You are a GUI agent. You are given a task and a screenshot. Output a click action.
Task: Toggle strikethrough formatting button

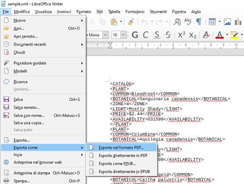tap(168, 35)
